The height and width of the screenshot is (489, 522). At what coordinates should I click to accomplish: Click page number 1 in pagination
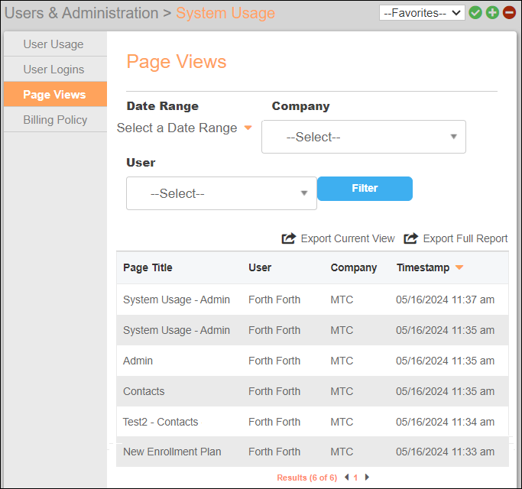tap(355, 478)
